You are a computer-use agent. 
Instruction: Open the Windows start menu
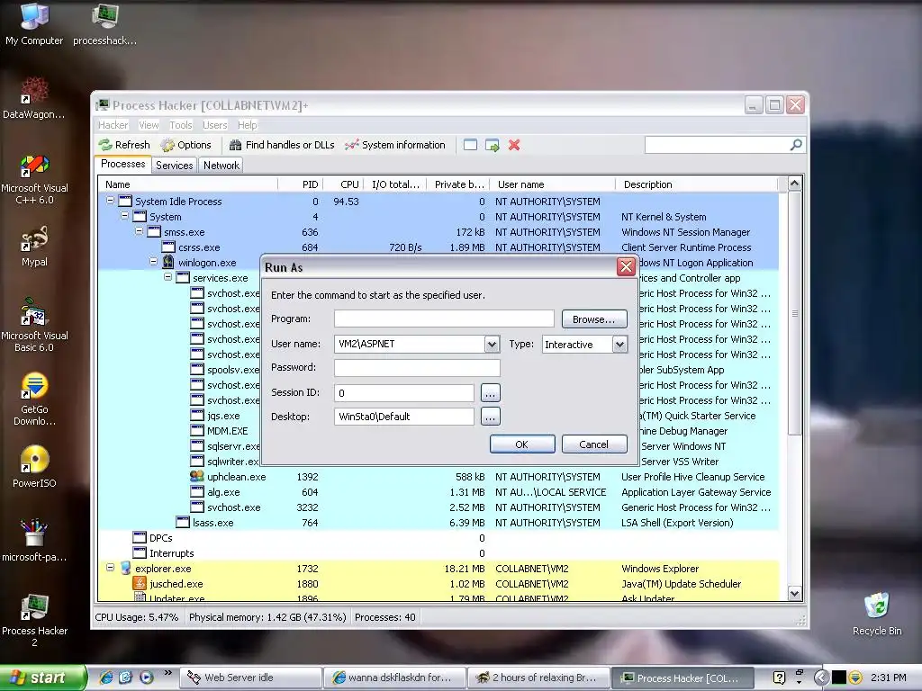coord(42,678)
